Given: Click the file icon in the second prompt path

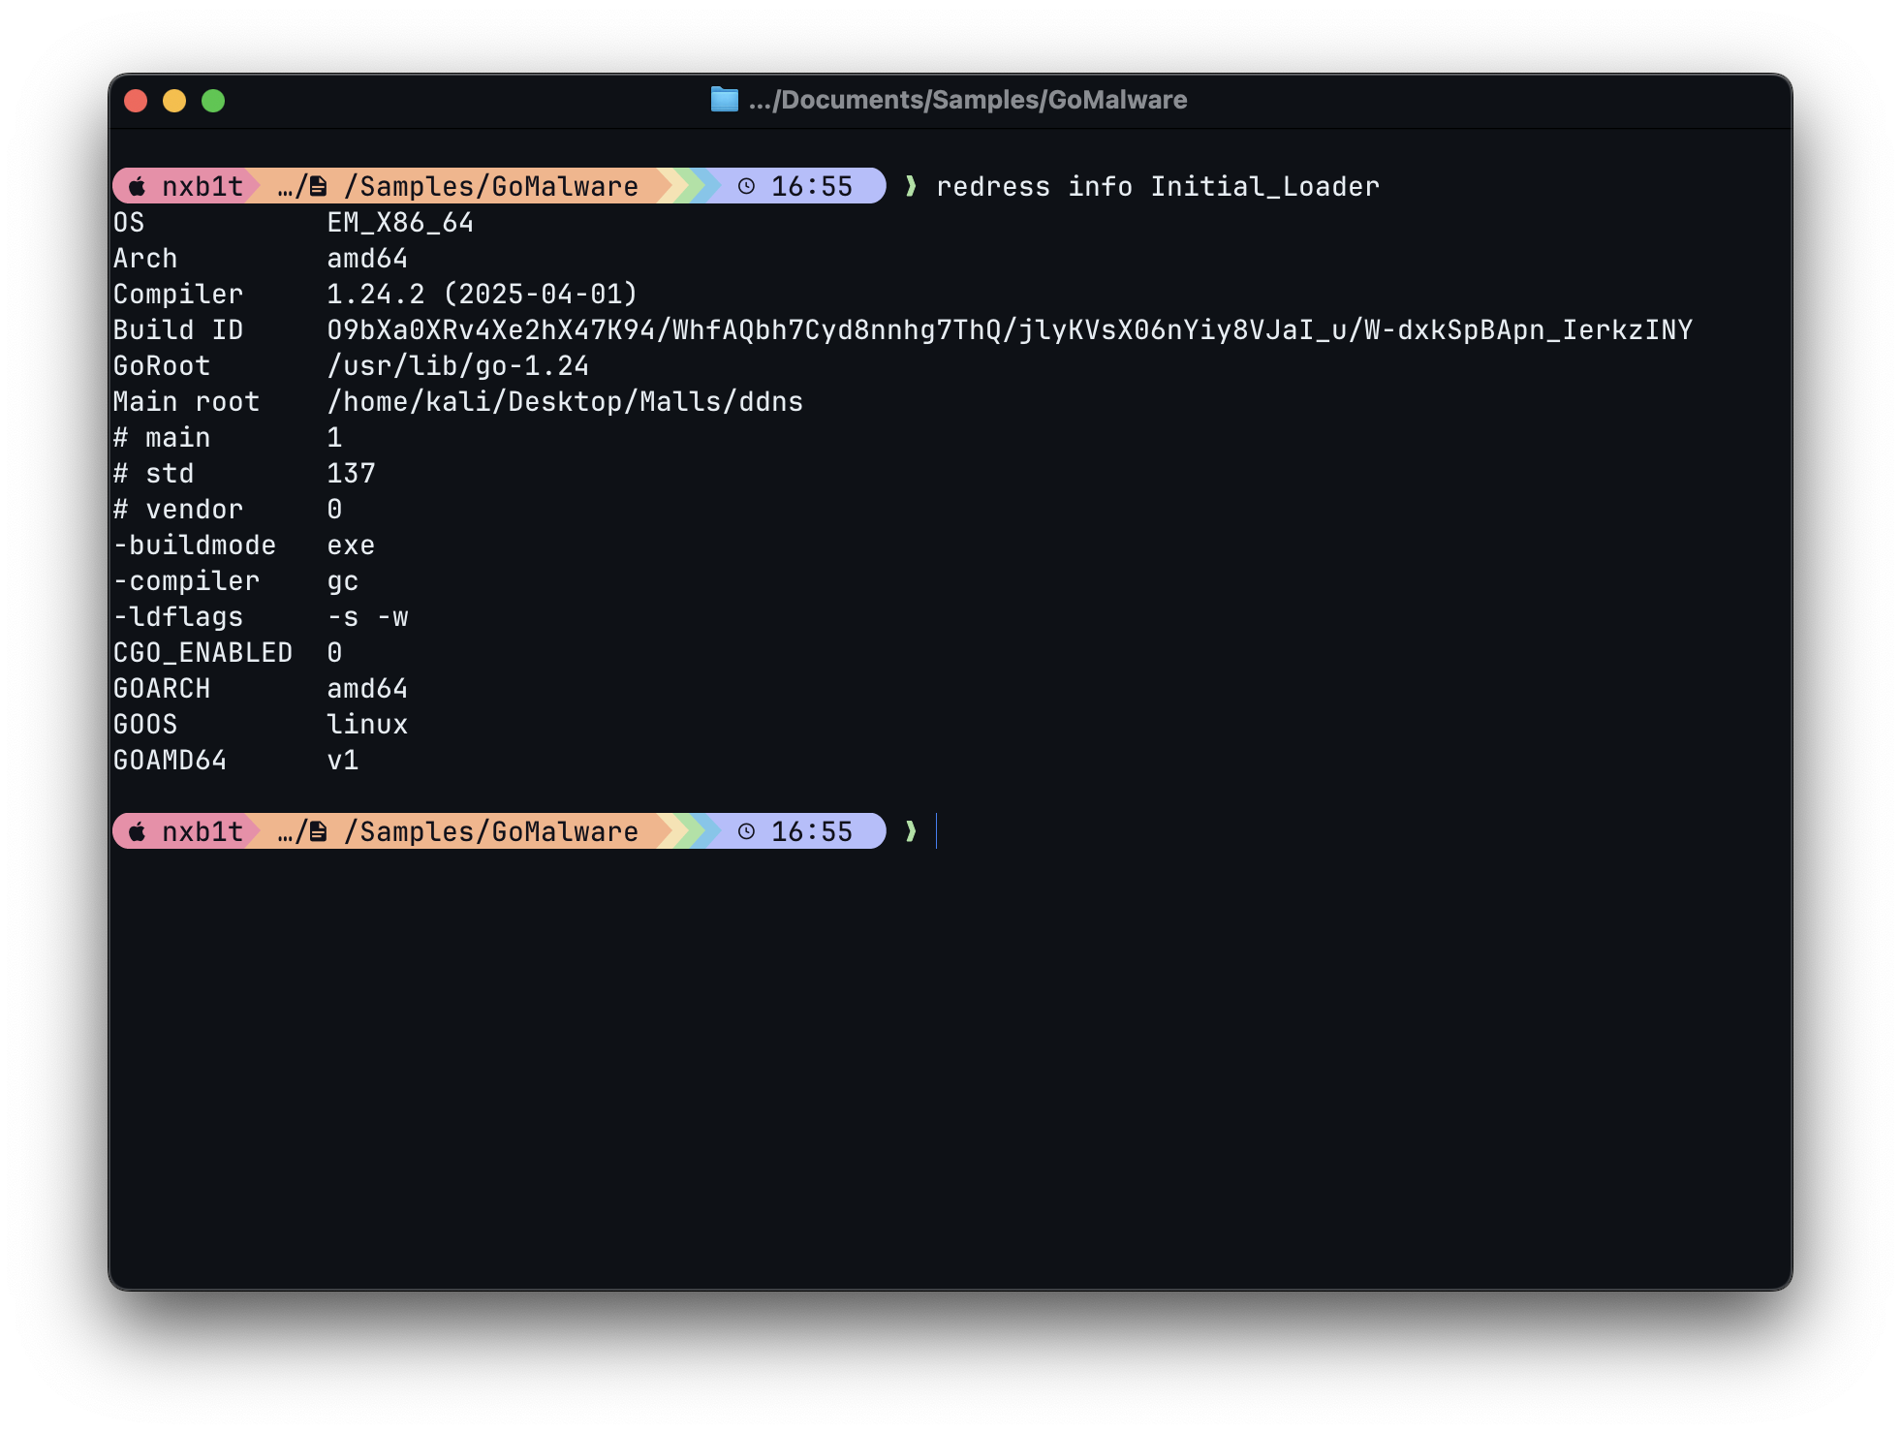Looking at the screenshot, I should pos(320,830).
